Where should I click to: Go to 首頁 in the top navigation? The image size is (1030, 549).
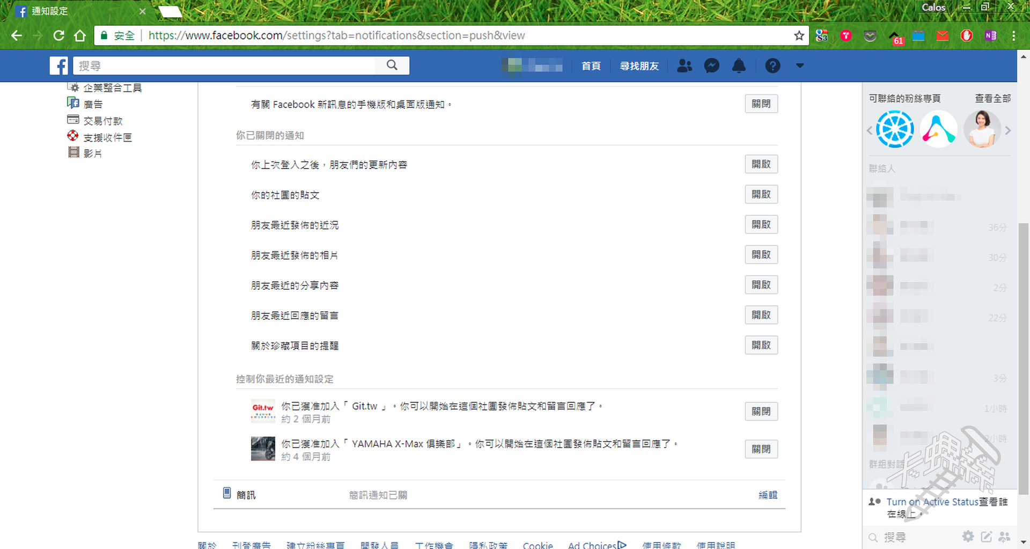[591, 66]
